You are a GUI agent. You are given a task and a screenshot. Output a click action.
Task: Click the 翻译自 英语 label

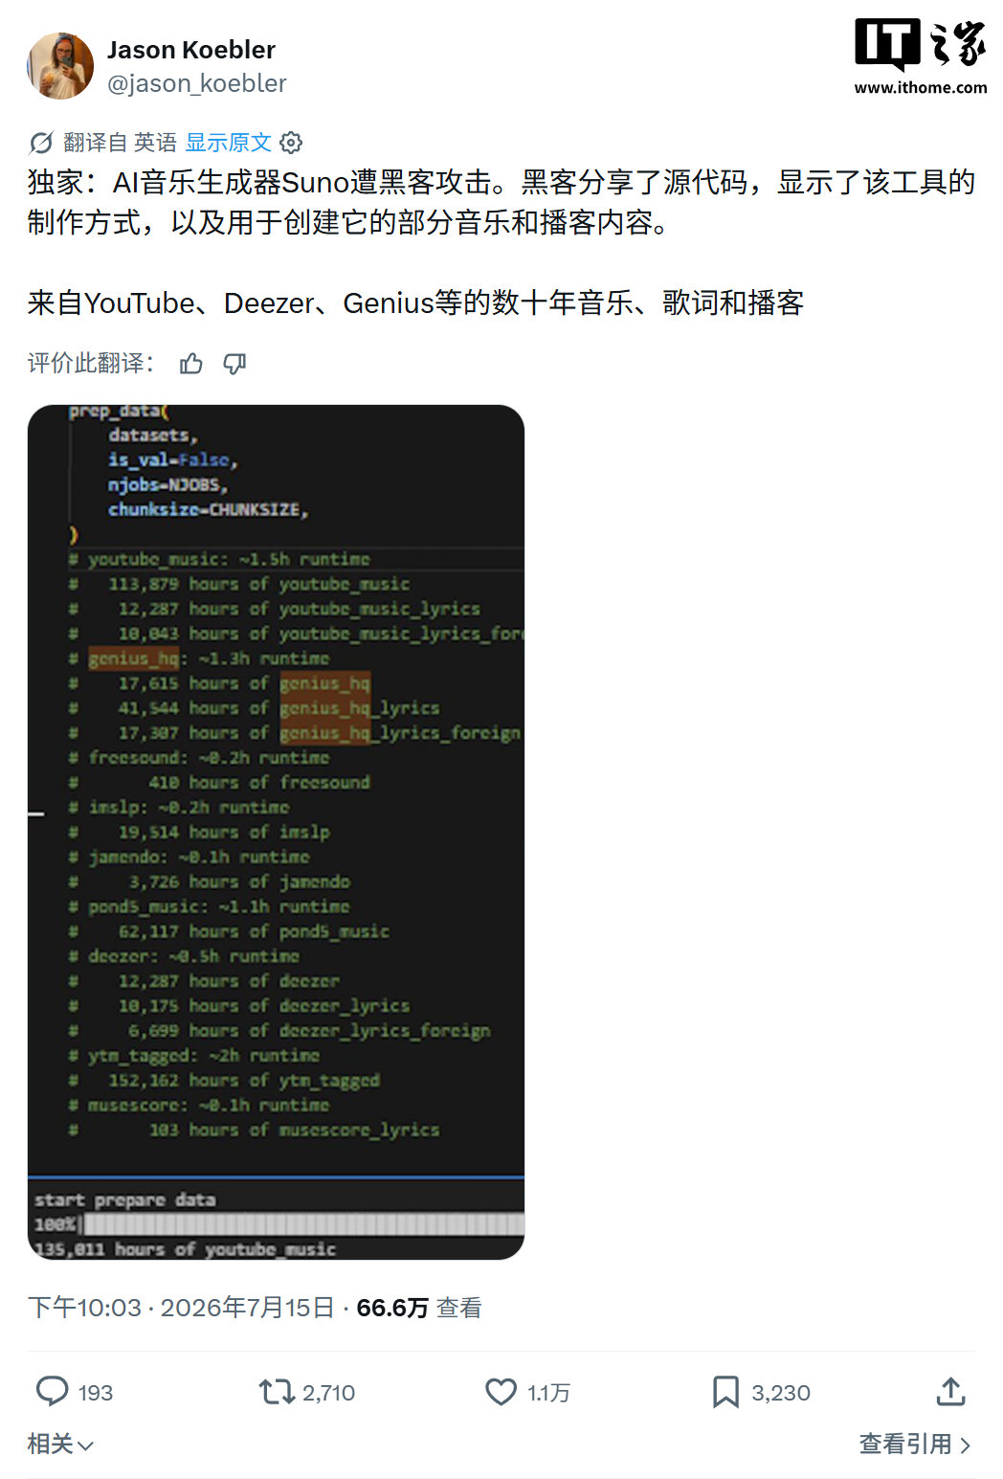(120, 143)
